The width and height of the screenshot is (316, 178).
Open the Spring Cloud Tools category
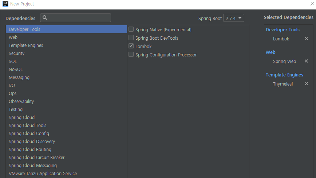pyautogui.click(x=66, y=125)
